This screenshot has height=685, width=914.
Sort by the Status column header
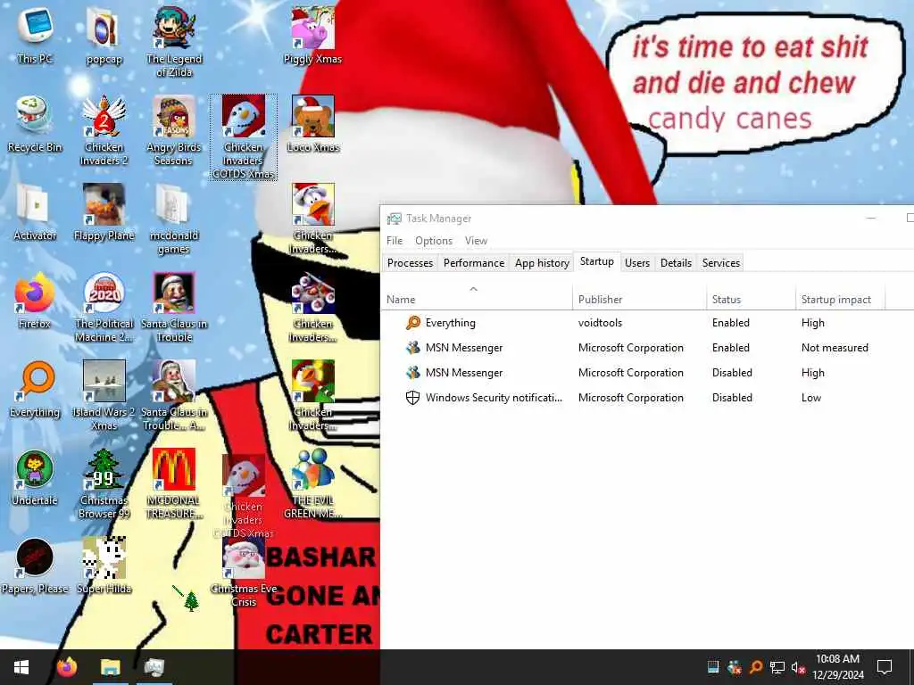coord(751,299)
